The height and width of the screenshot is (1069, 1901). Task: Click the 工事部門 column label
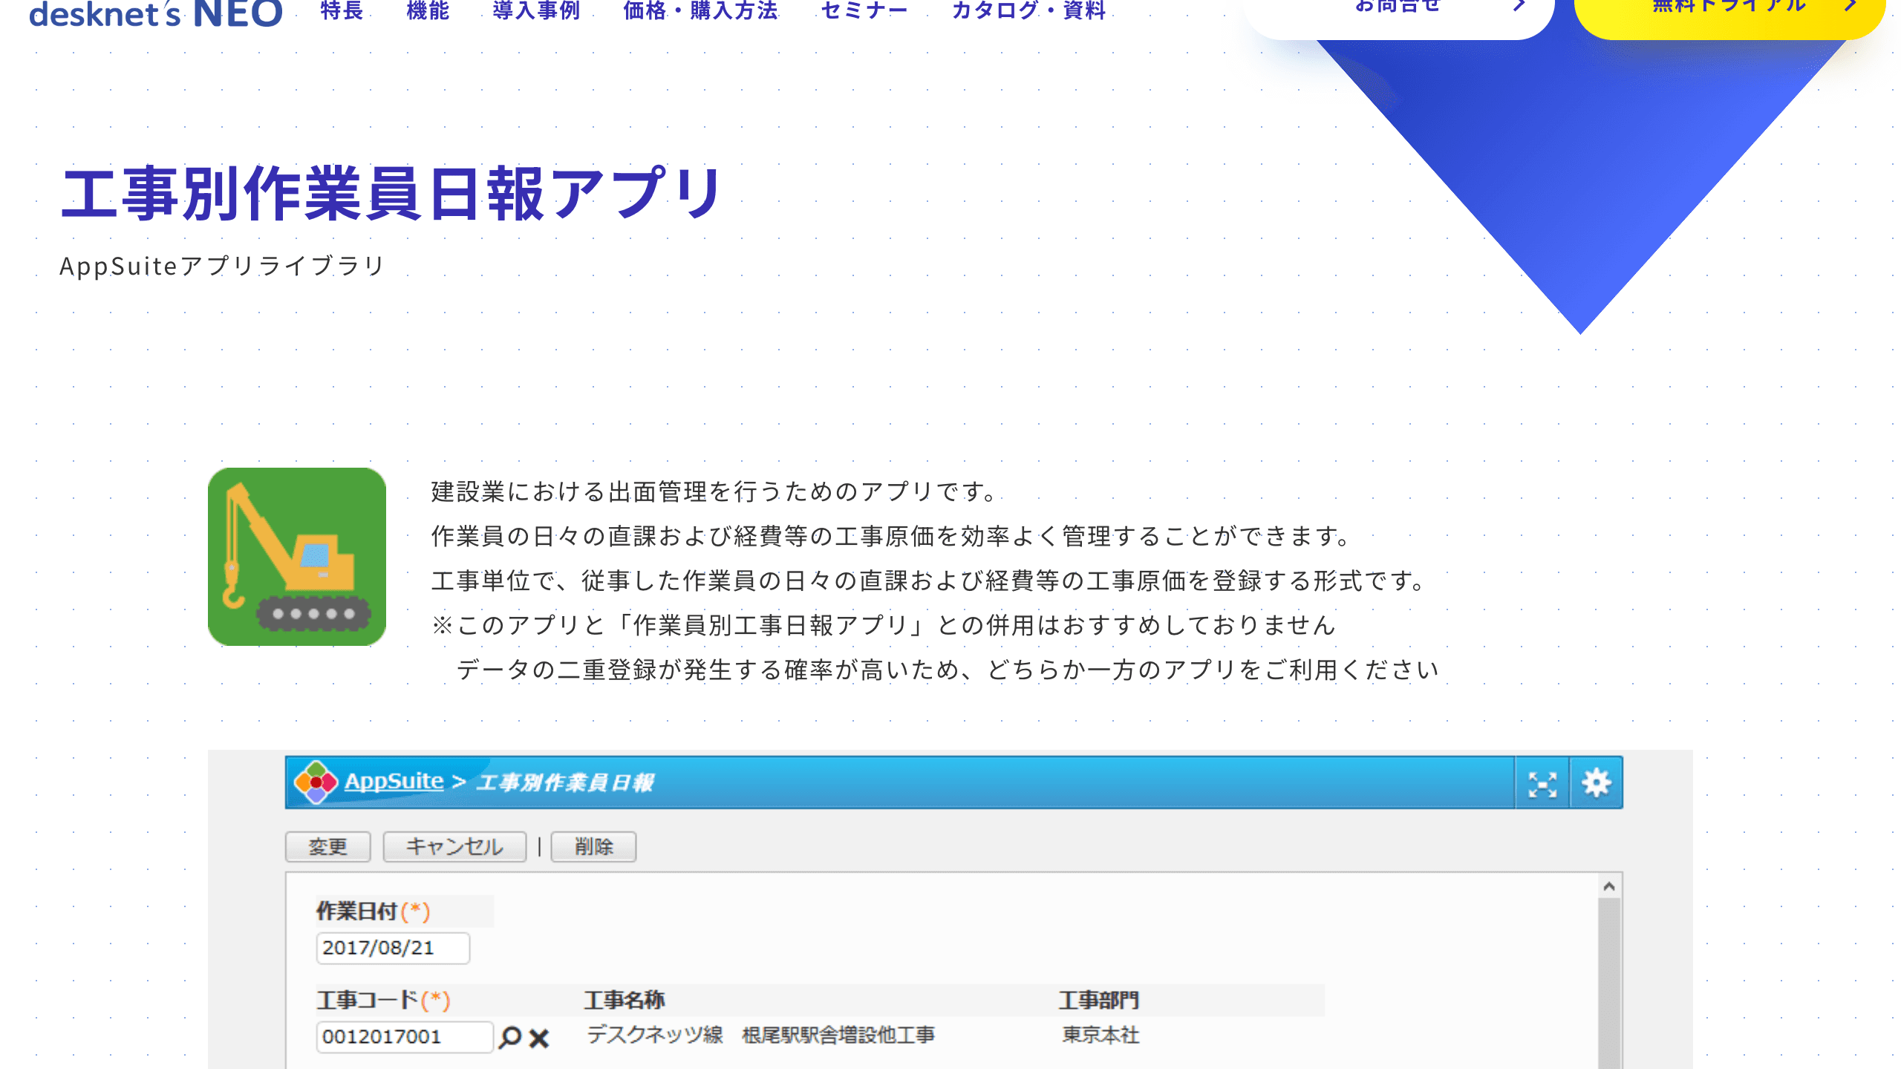1098,1000
